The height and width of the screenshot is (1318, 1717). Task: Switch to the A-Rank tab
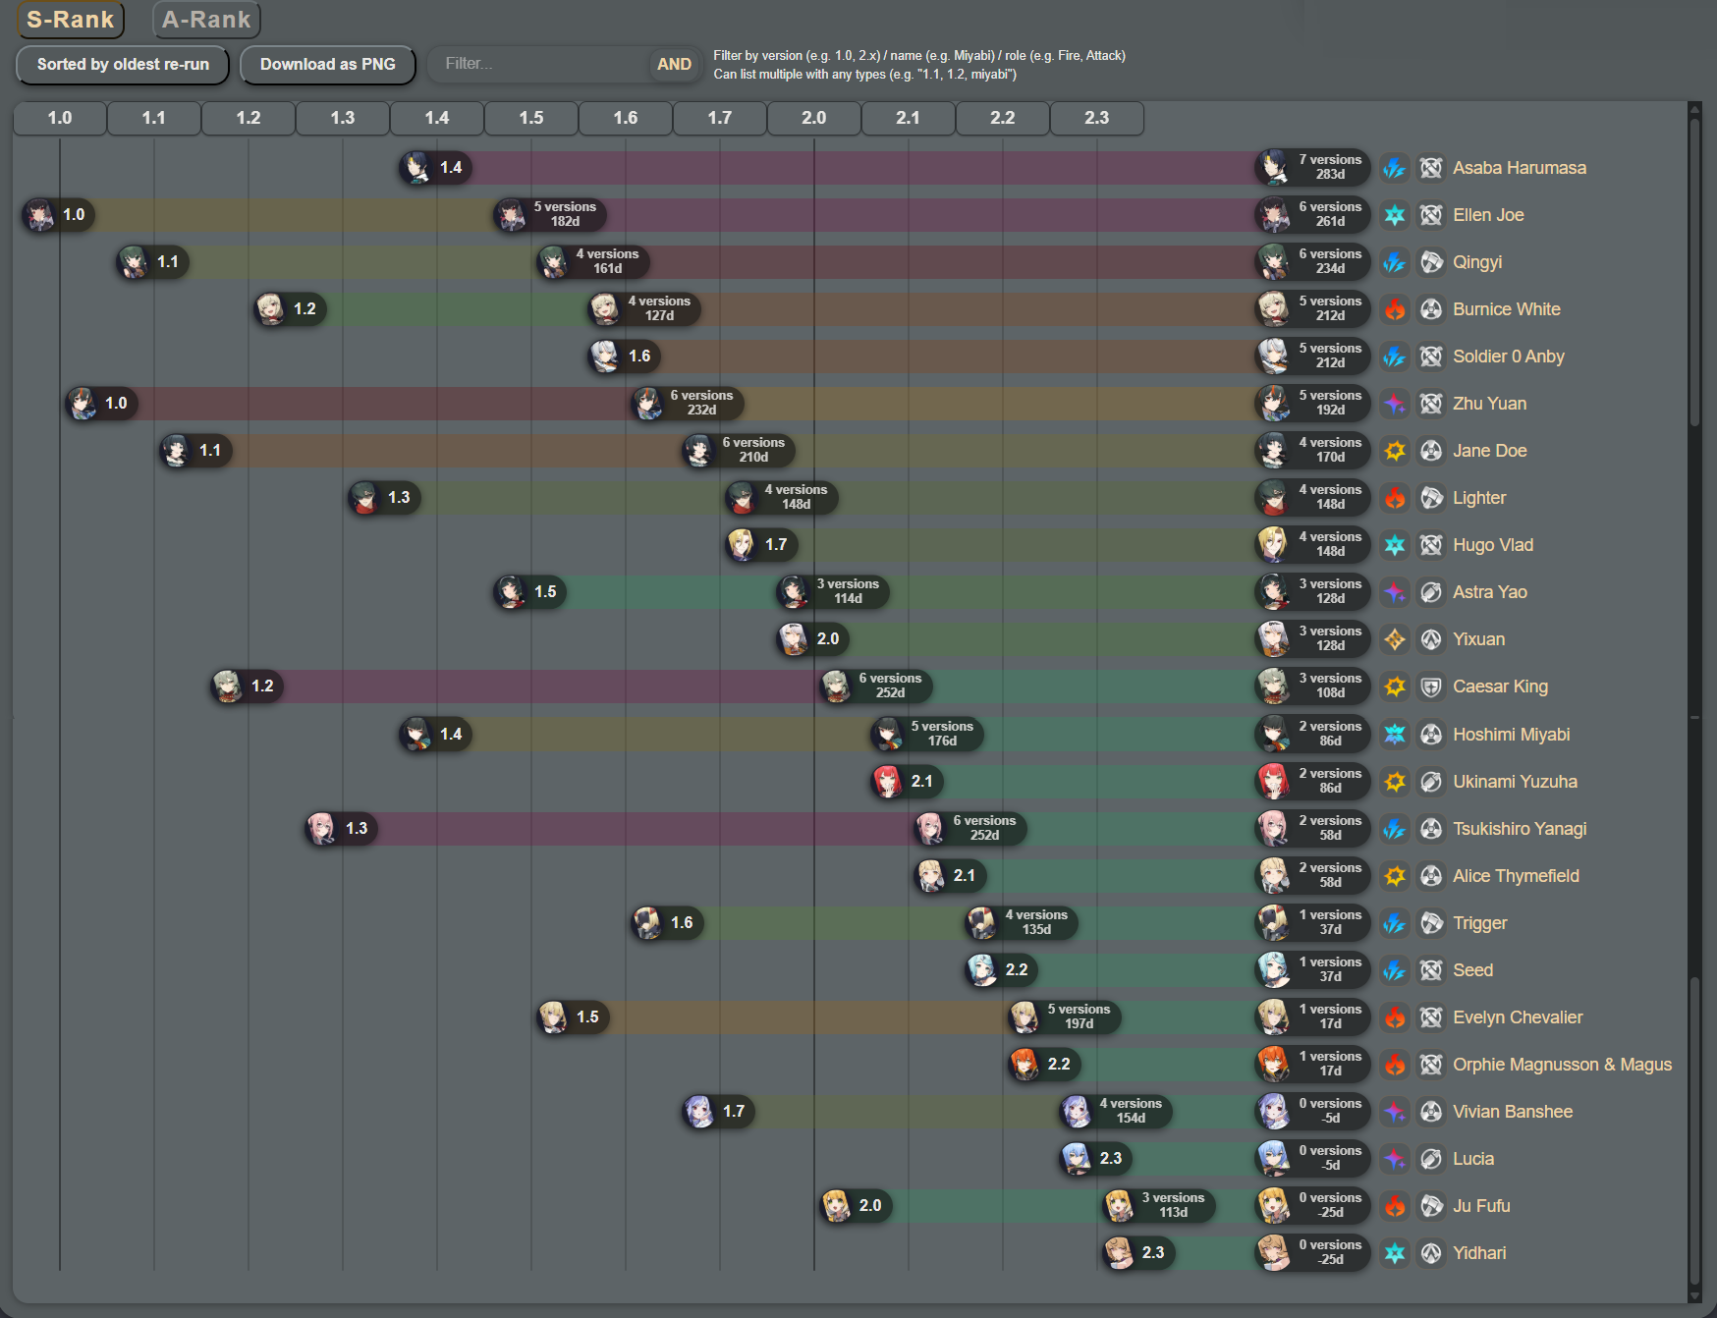click(x=206, y=20)
